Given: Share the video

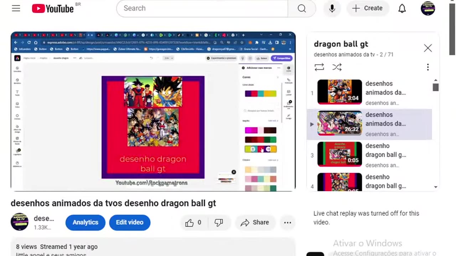Looking at the screenshot, I should click(255, 223).
